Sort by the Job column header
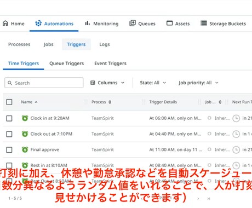Viewport: 252px width, 208px height. tap(210, 102)
